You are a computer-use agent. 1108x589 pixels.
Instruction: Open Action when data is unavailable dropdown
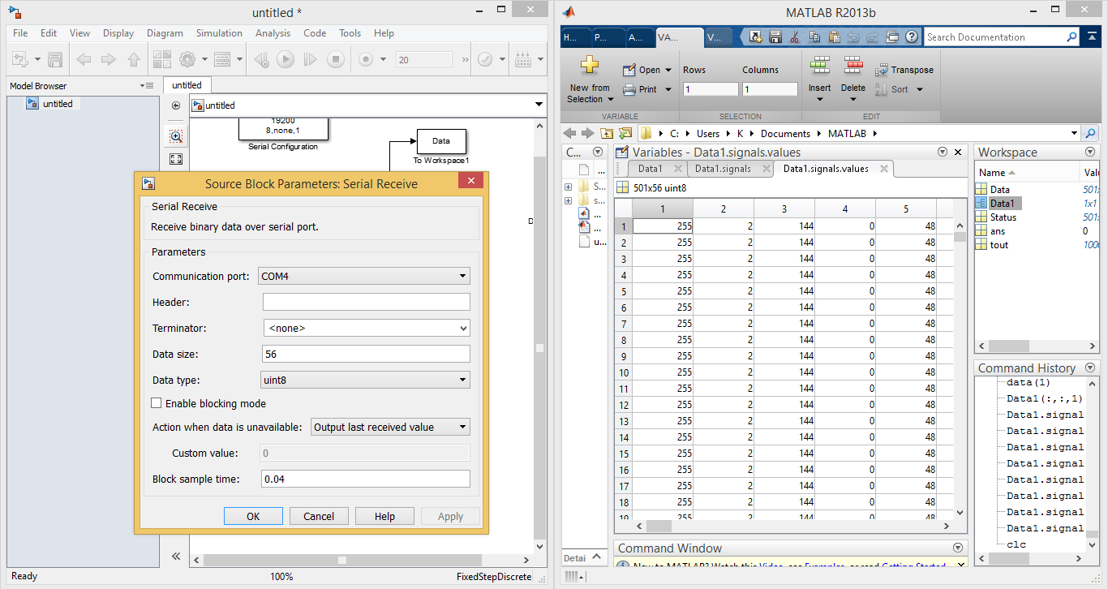[x=390, y=427]
